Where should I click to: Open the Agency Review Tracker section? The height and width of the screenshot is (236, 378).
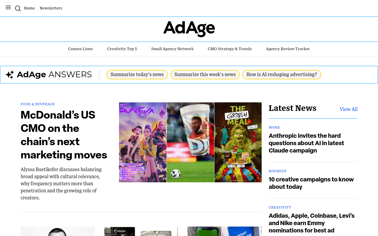(288, 49)
